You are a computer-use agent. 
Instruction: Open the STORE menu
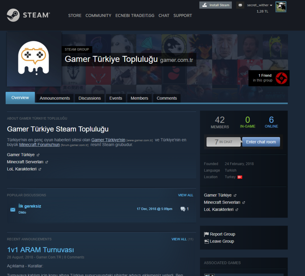75,15
